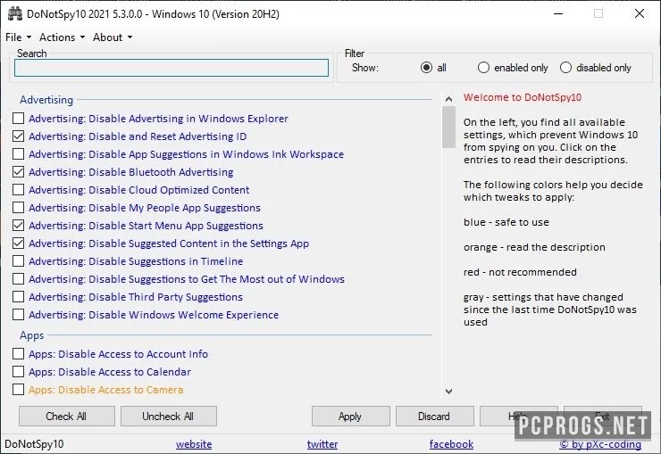The width and height of the screenshot is (661, 454).
Task: Open the twitter link
Action: (x=322, y=444)
